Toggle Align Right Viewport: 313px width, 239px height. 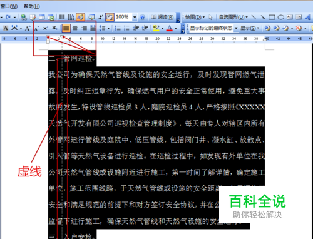coord(84,28)
